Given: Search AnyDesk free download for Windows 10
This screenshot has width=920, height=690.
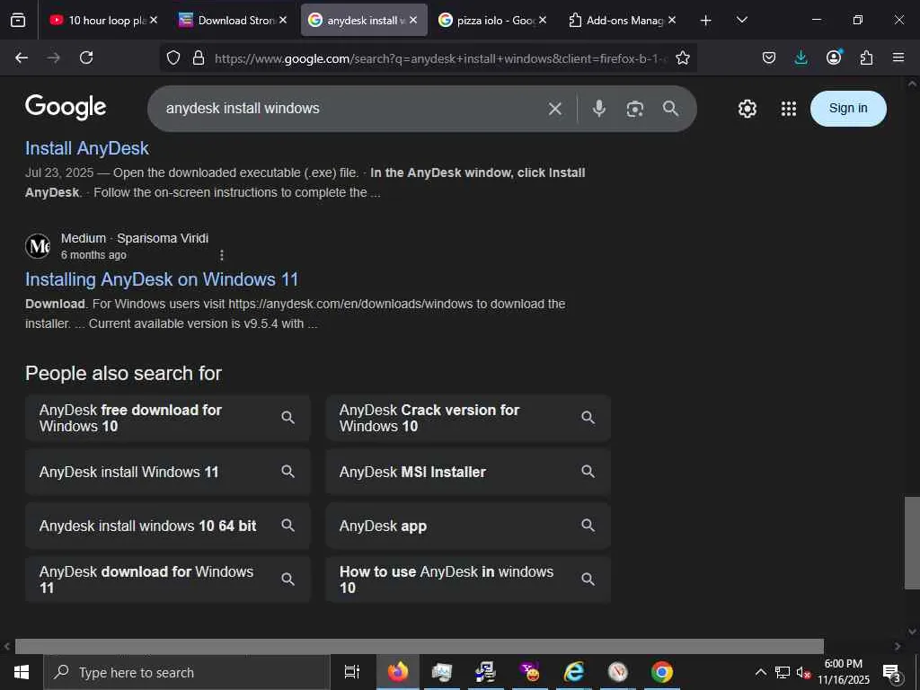Looking at the screenshot, I should coord(168,418).
